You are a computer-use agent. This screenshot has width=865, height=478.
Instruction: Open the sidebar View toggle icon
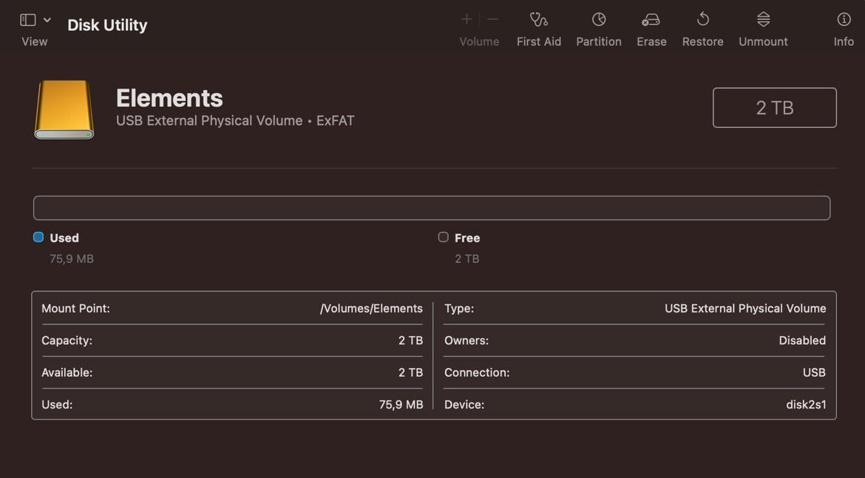click(28, 20)
